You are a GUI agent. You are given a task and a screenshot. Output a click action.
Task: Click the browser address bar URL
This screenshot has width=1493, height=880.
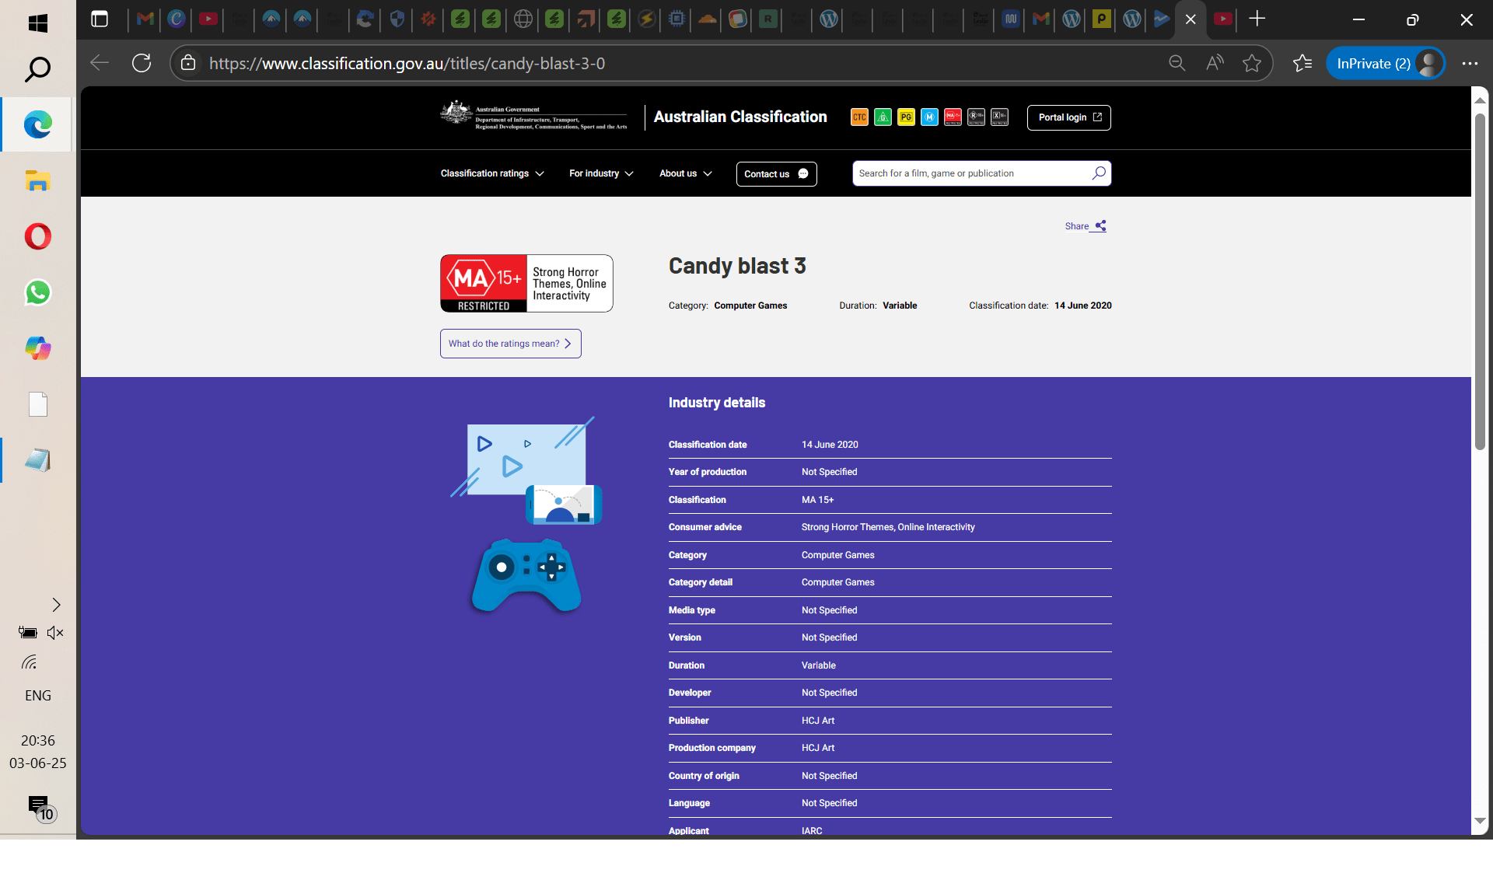coord(407,63)
